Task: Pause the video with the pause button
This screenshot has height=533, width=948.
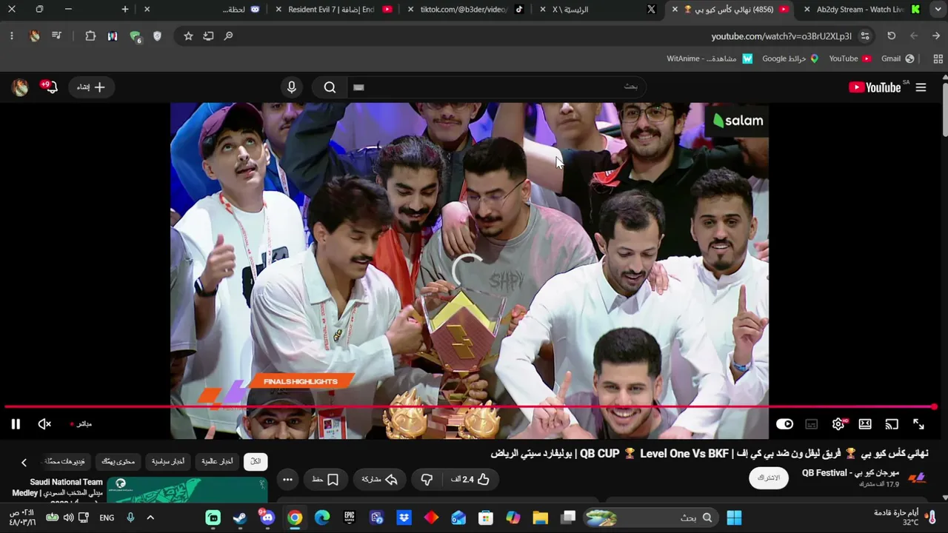Action: point(16,424)
